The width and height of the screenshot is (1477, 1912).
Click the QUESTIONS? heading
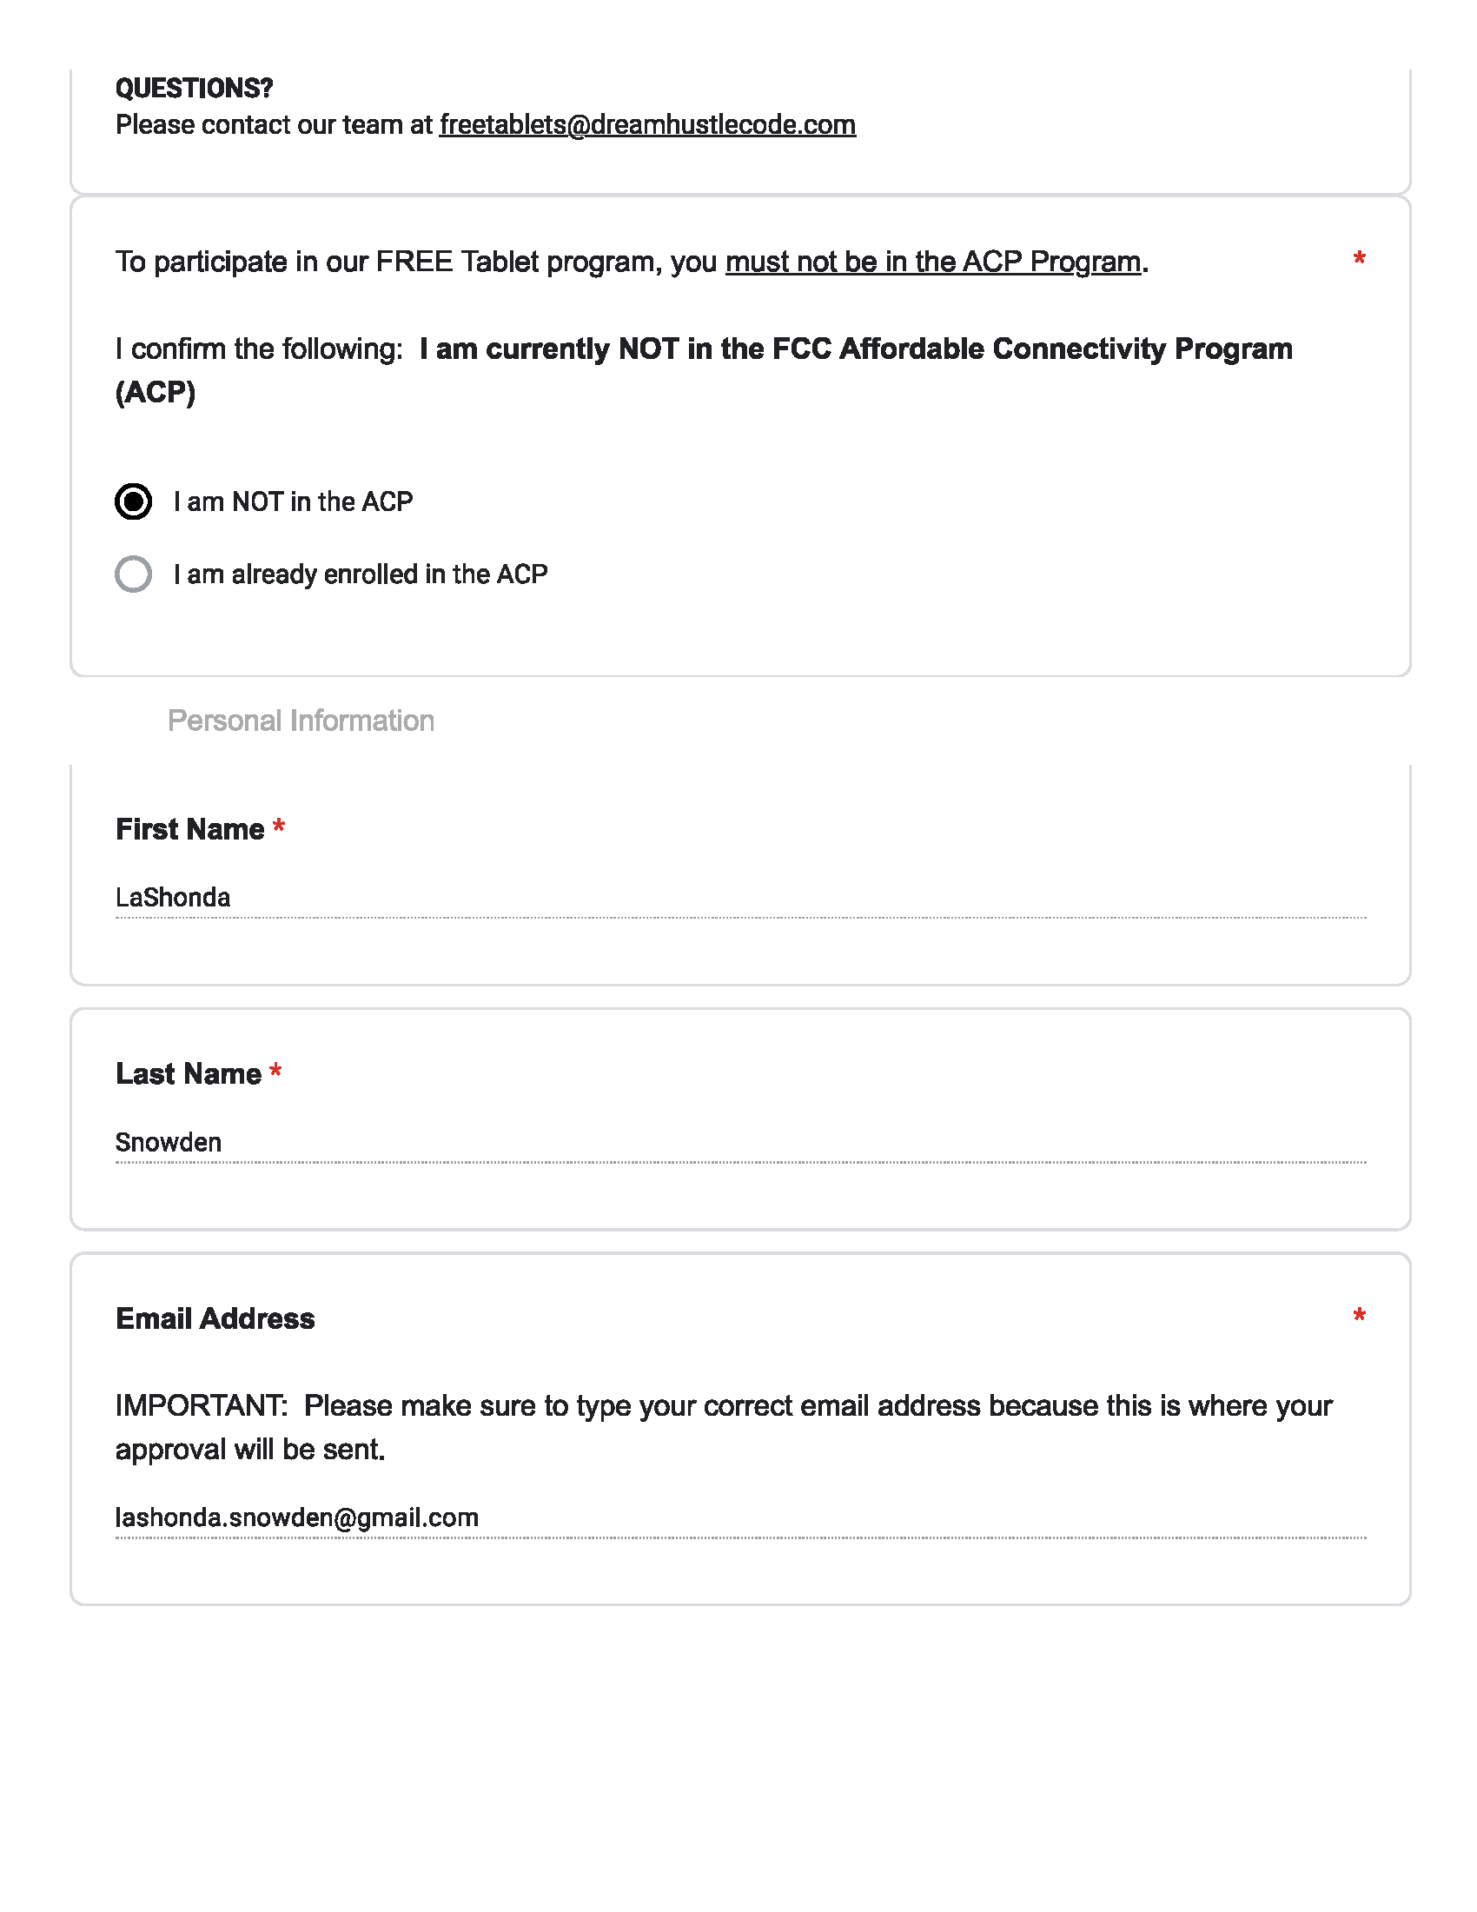[195, 89]
